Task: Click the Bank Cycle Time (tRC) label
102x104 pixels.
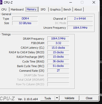Action: (31, 66)
